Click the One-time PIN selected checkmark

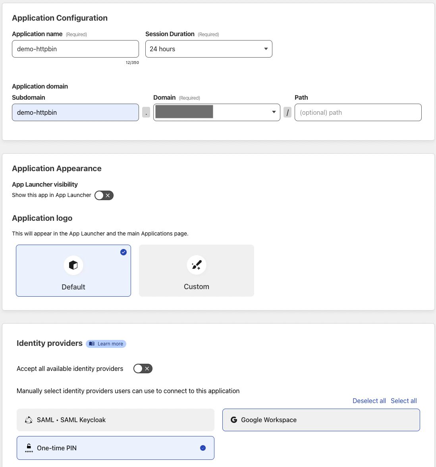(203, 448)
